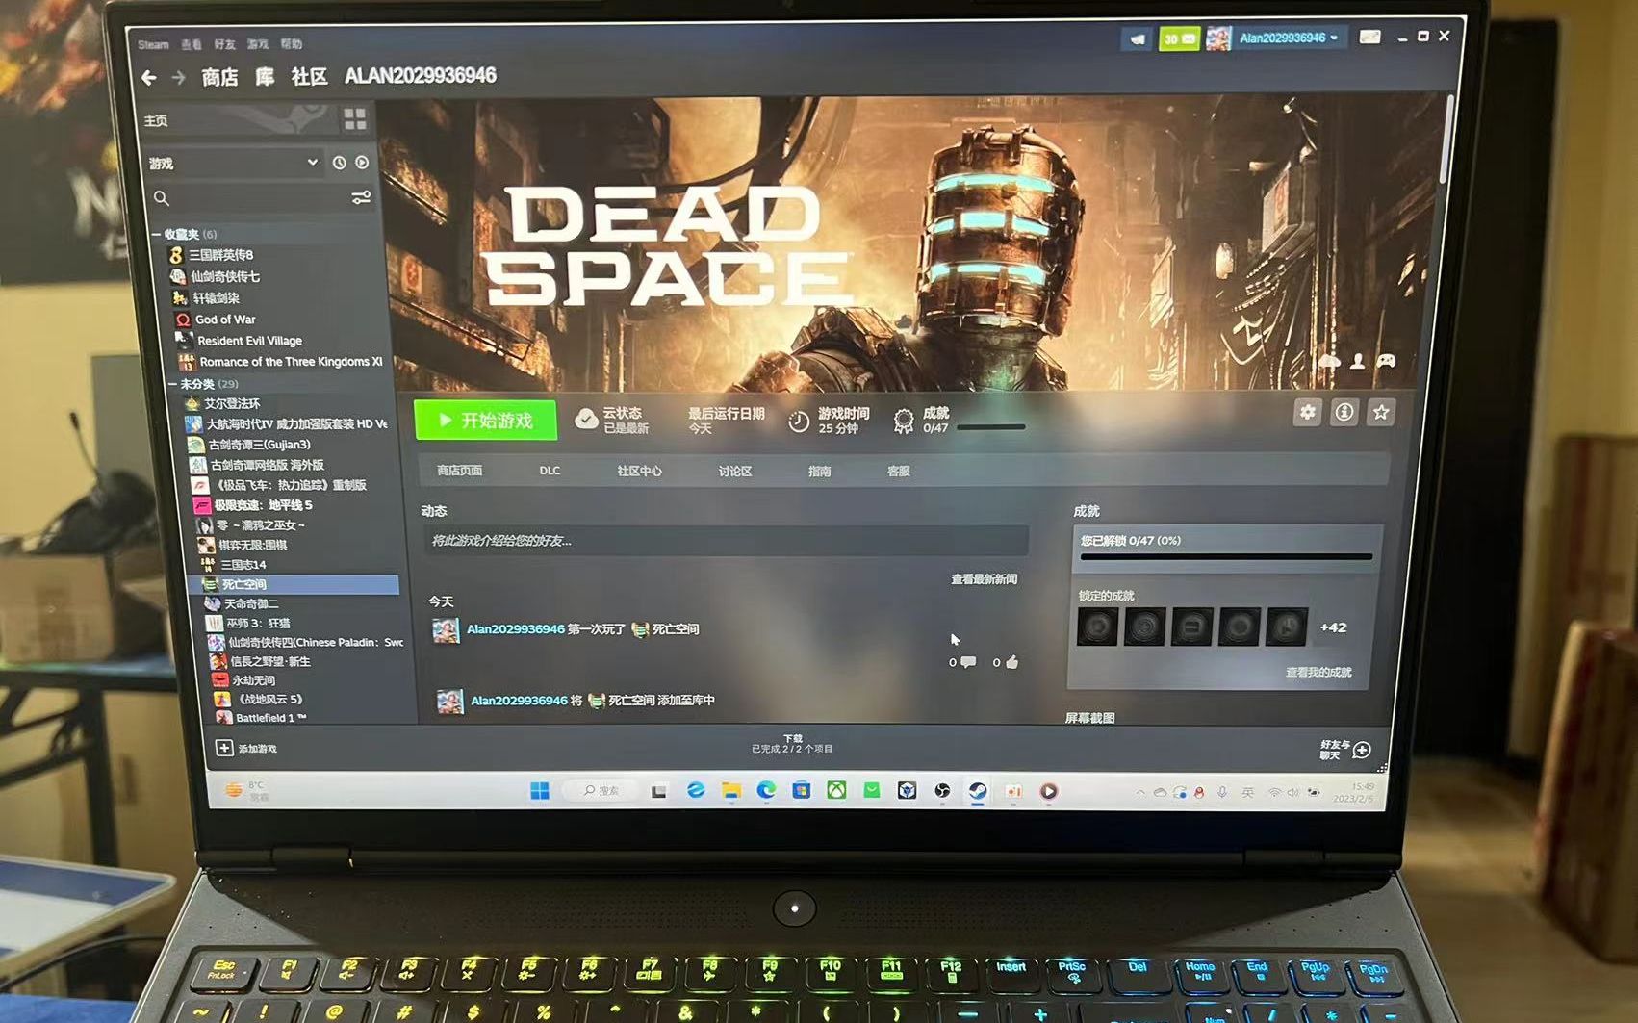Open the Alan2029936946 account dropdown

(x=1289, y=38)
